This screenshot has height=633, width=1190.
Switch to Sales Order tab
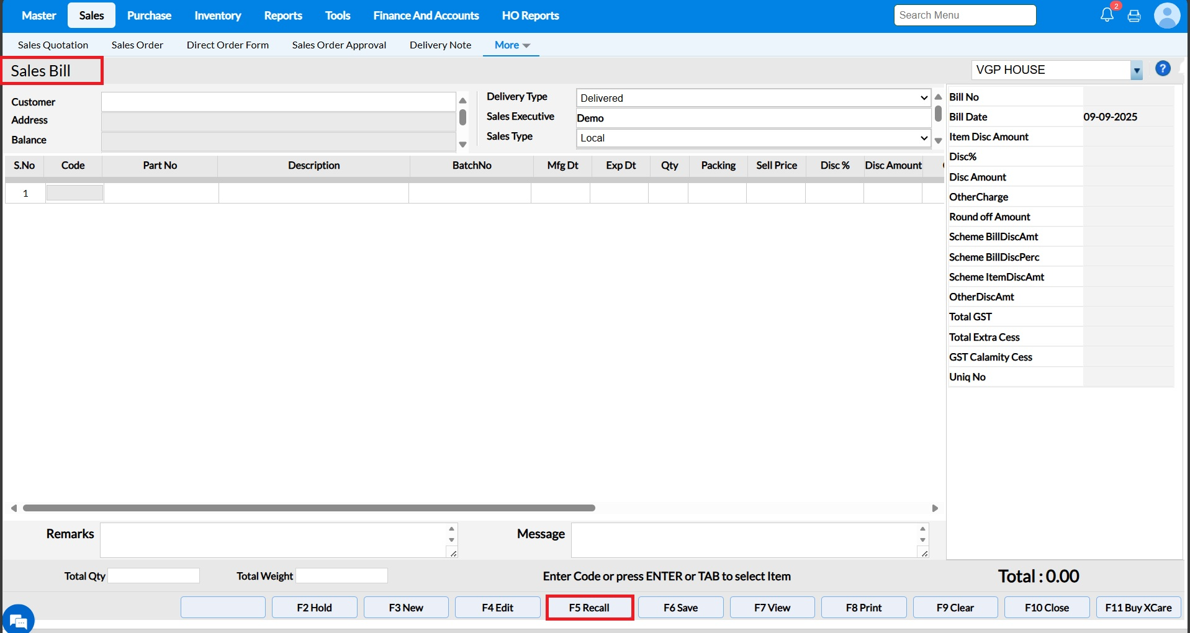tap(137, 45)
